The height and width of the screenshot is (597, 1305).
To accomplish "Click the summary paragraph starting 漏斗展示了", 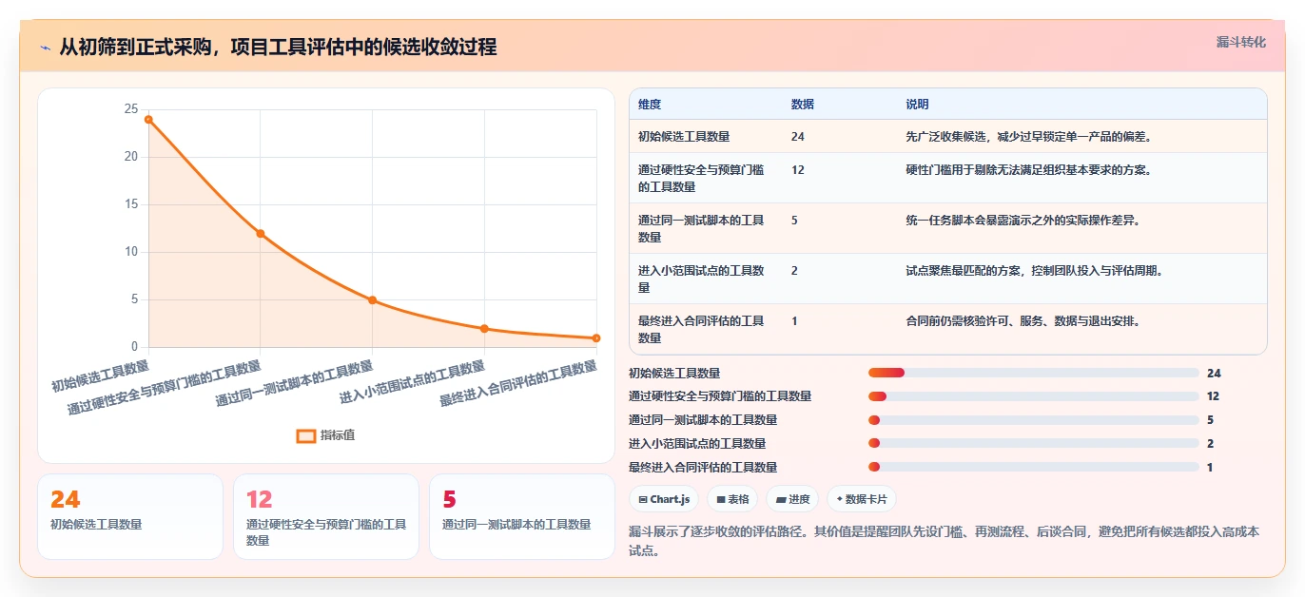I will coord(945,541).
